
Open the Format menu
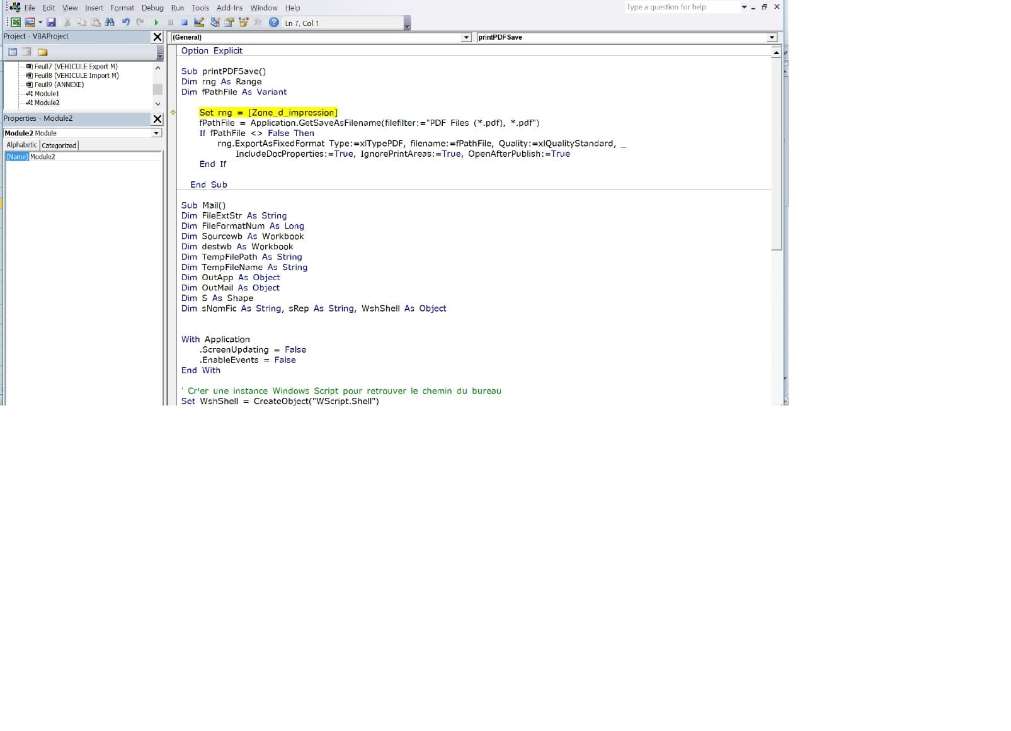tap(122, 8)
